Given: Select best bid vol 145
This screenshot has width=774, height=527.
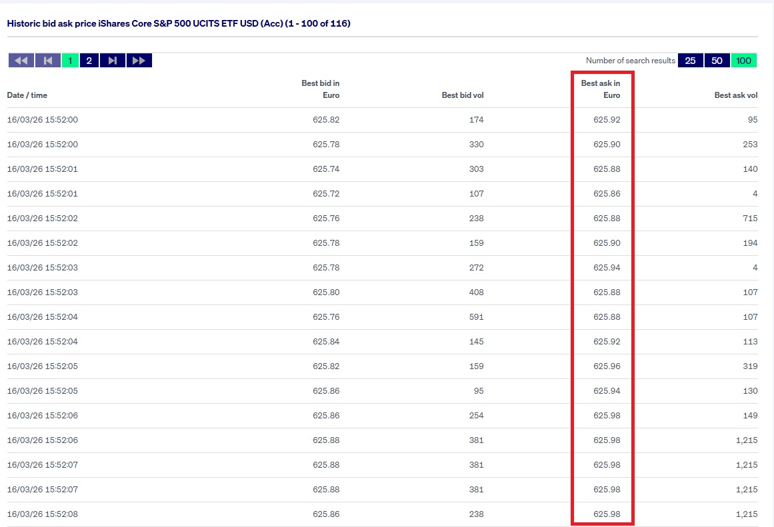Looking at the screenshot, I should pyautogui.click(x=477, y=342).
